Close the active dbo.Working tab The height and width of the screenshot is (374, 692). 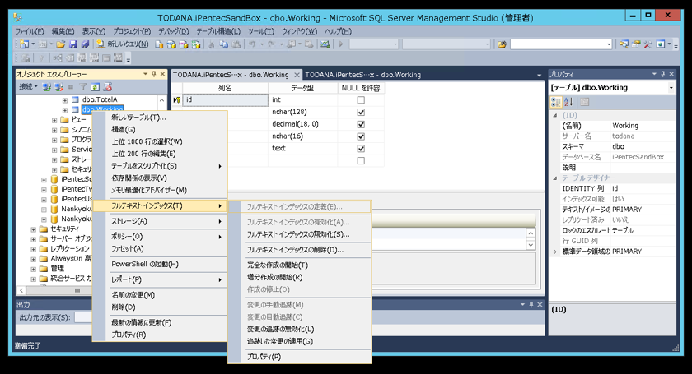tap(297, 75)
